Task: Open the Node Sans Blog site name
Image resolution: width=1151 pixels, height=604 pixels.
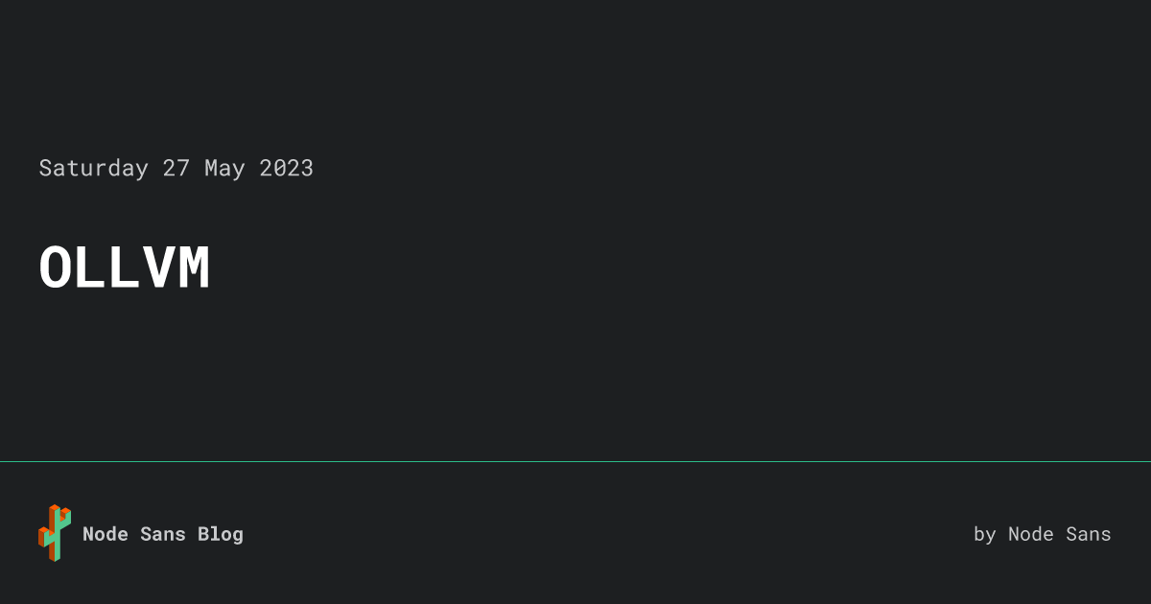Action: tap(163, 534)
